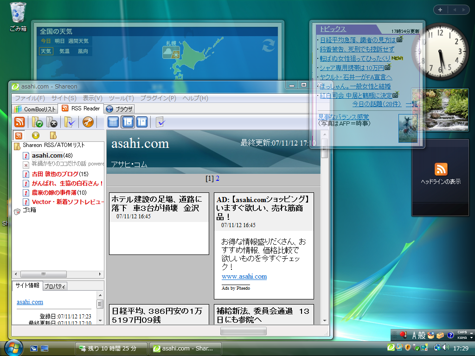Select the greyed-out 浜鍋かをり feed entry

point(68,164)
